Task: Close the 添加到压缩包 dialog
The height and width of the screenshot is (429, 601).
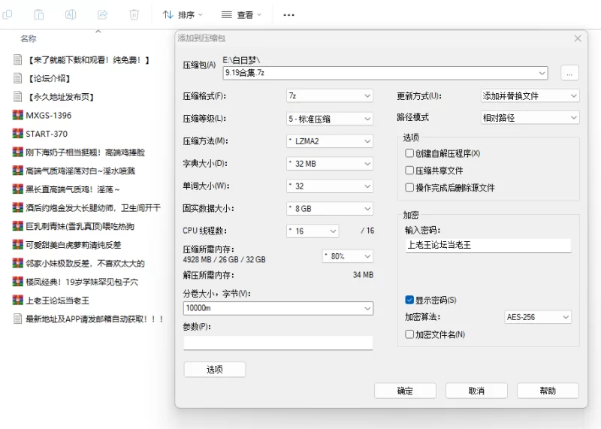Action: [578, 38]
